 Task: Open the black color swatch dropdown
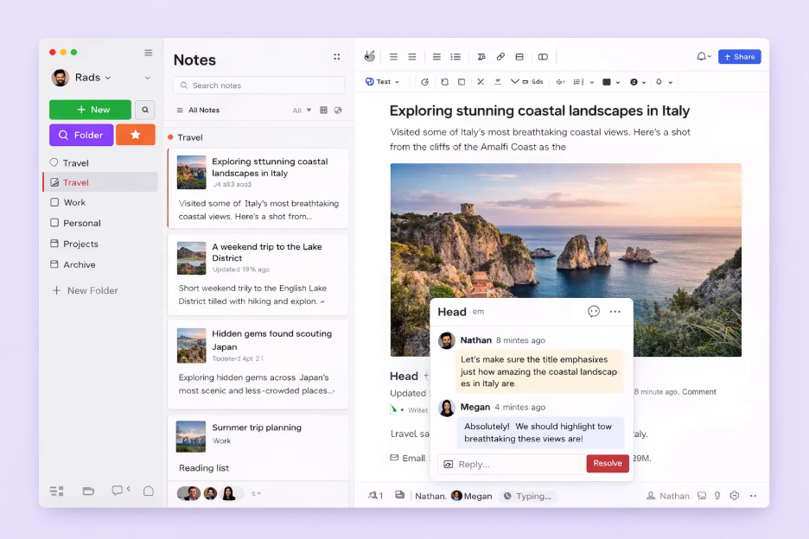click(611, 82)
